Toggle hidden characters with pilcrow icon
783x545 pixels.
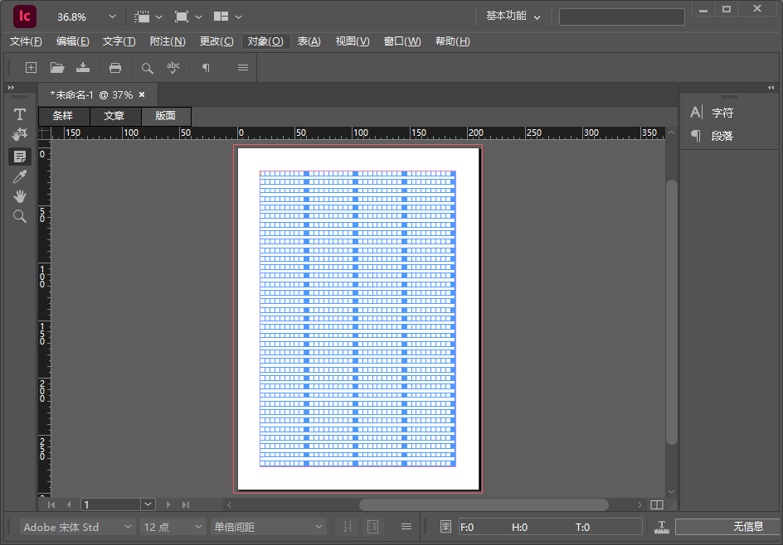(206, 68)
